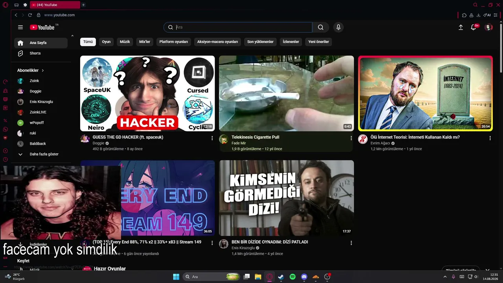Open Steam from the taskbar
Image resolution: width=503 pixels, height=283 pixels.
pyautogui.click(x=281, y=277)
